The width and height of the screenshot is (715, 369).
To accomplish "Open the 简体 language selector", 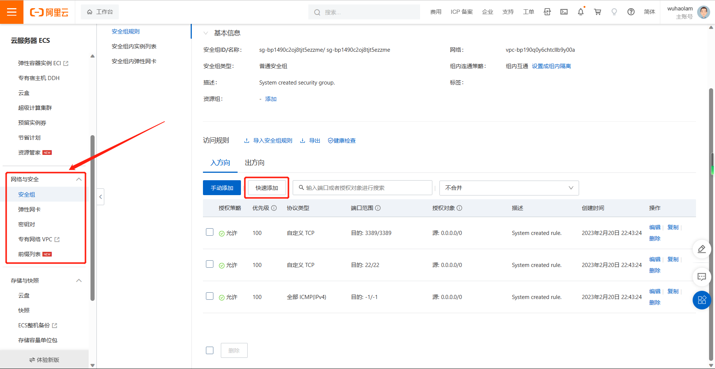I will [x=649, y=12].
